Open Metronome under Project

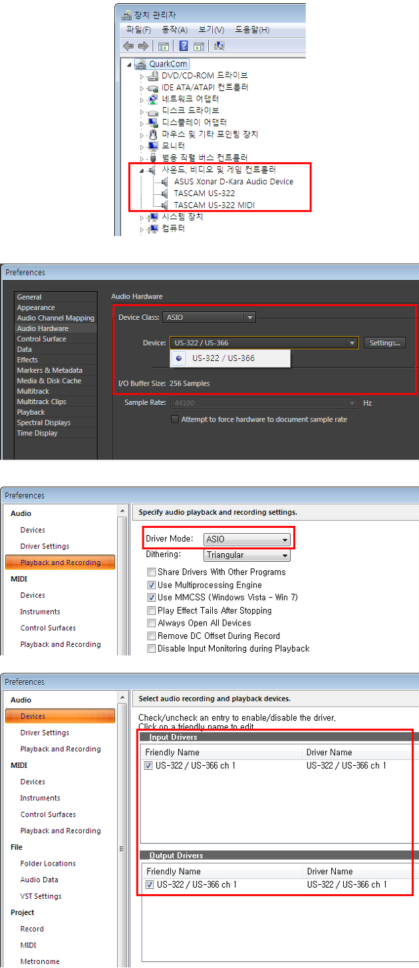pyautogui.click(x=40, y=961)
